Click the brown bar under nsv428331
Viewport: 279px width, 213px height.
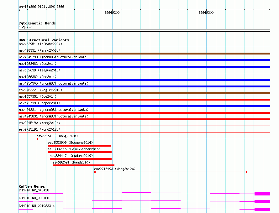144,54
